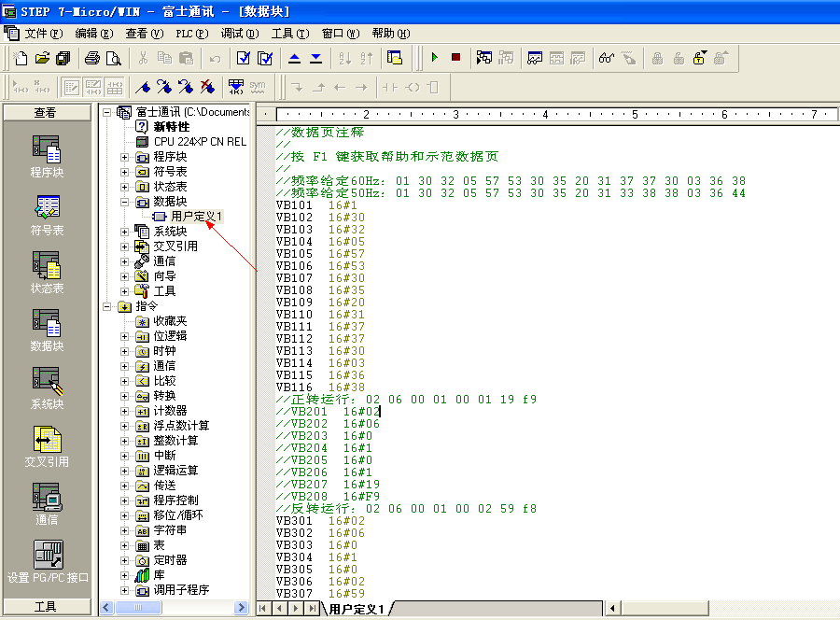Expand the 位逻辑 instruction folder
This screenshot has height=620, width=840.
(x=125, y=336)
